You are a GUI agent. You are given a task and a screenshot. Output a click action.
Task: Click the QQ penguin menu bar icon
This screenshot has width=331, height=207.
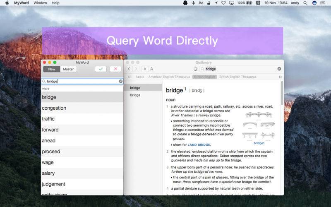tap(185, 3)
